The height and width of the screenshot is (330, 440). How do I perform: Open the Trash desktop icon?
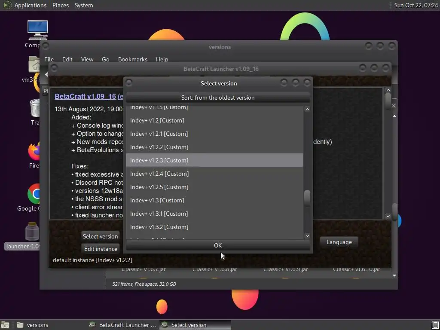tap(35, 108)
